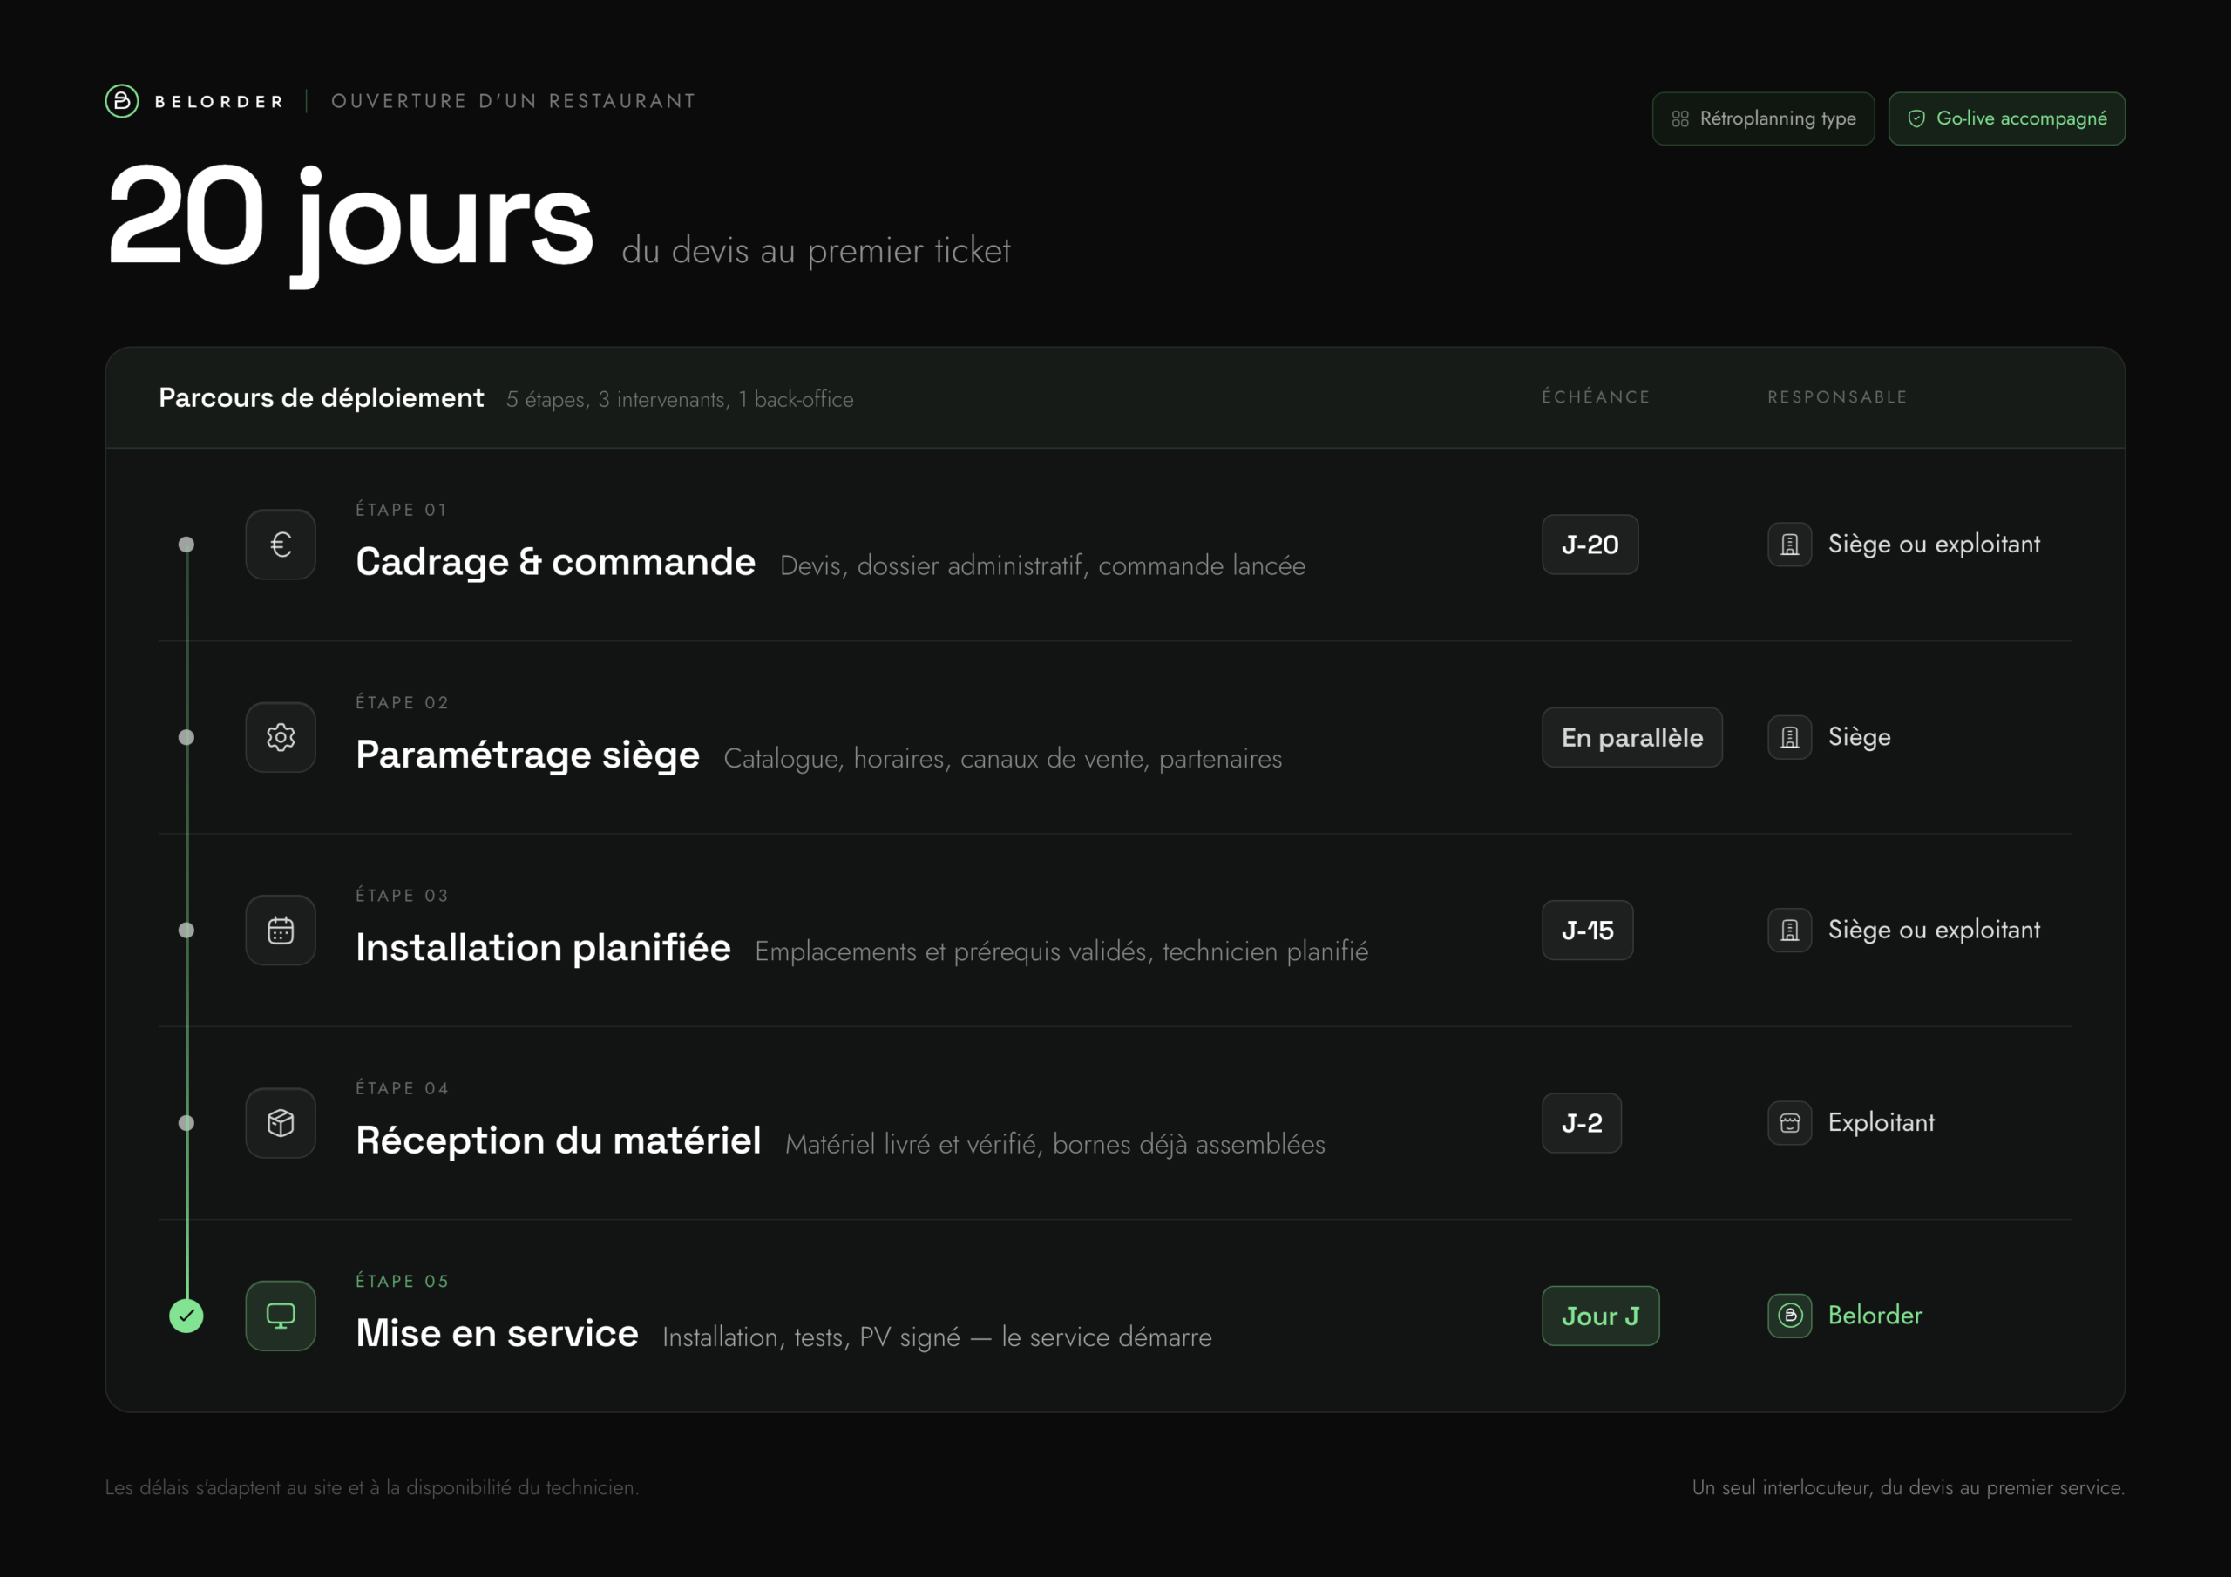This screenshot has width=2231, height=1577.
Task: Click the Belorder logo icon in header
Action: tap(121, 101)
